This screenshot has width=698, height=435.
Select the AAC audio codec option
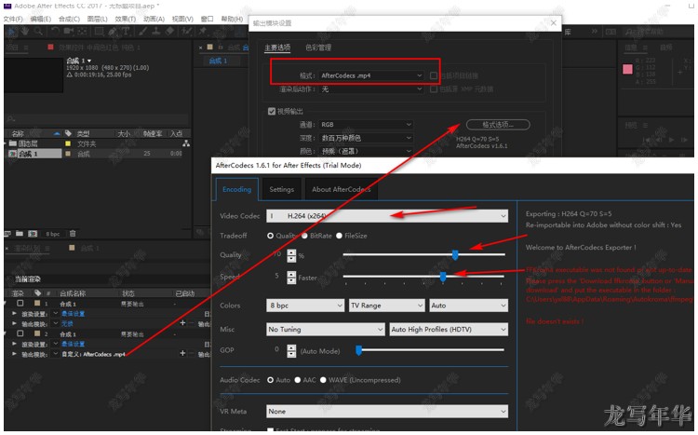coord(298,380)
